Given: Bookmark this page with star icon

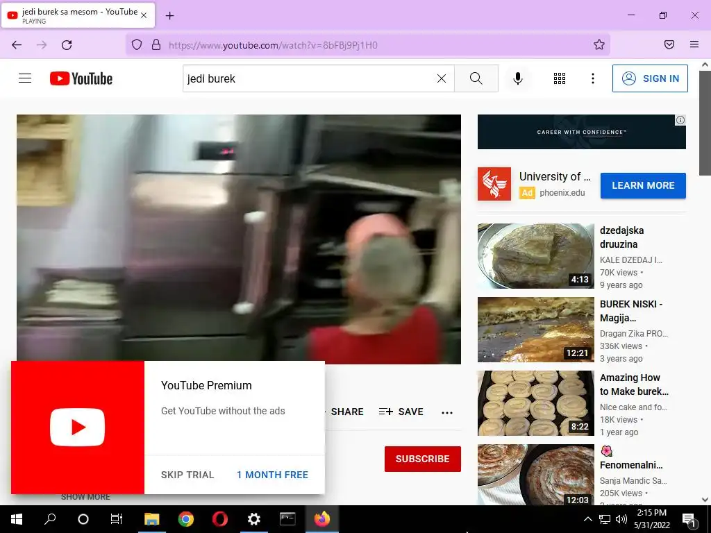Looking at the screenshot, I should point(599,44).
